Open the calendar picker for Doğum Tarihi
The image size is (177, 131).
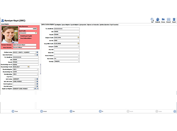point(78,38)
